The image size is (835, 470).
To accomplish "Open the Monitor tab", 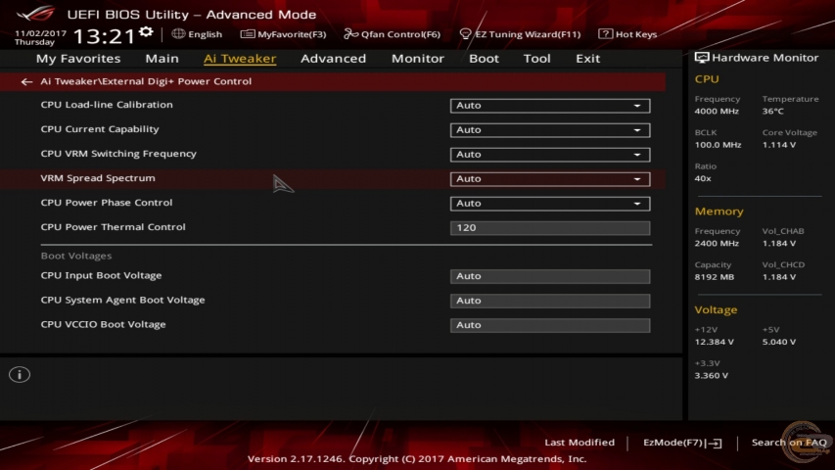I will pyautogui.click(x=417, y=59).
